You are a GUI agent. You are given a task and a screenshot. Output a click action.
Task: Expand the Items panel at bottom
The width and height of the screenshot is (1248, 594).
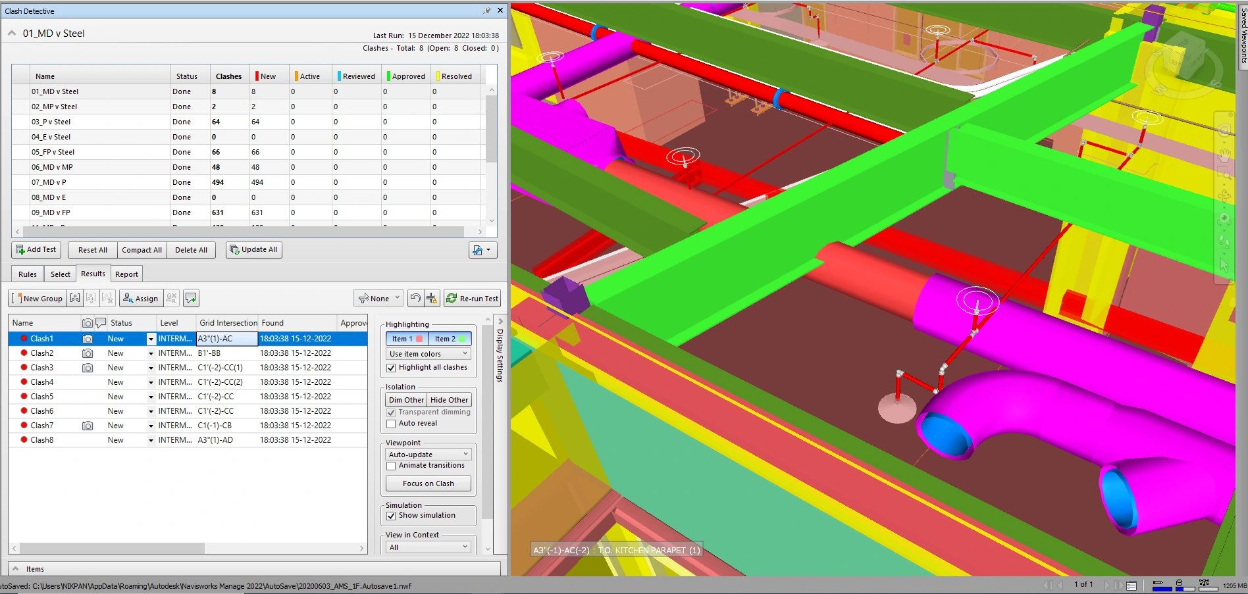[x=16, y=569]
